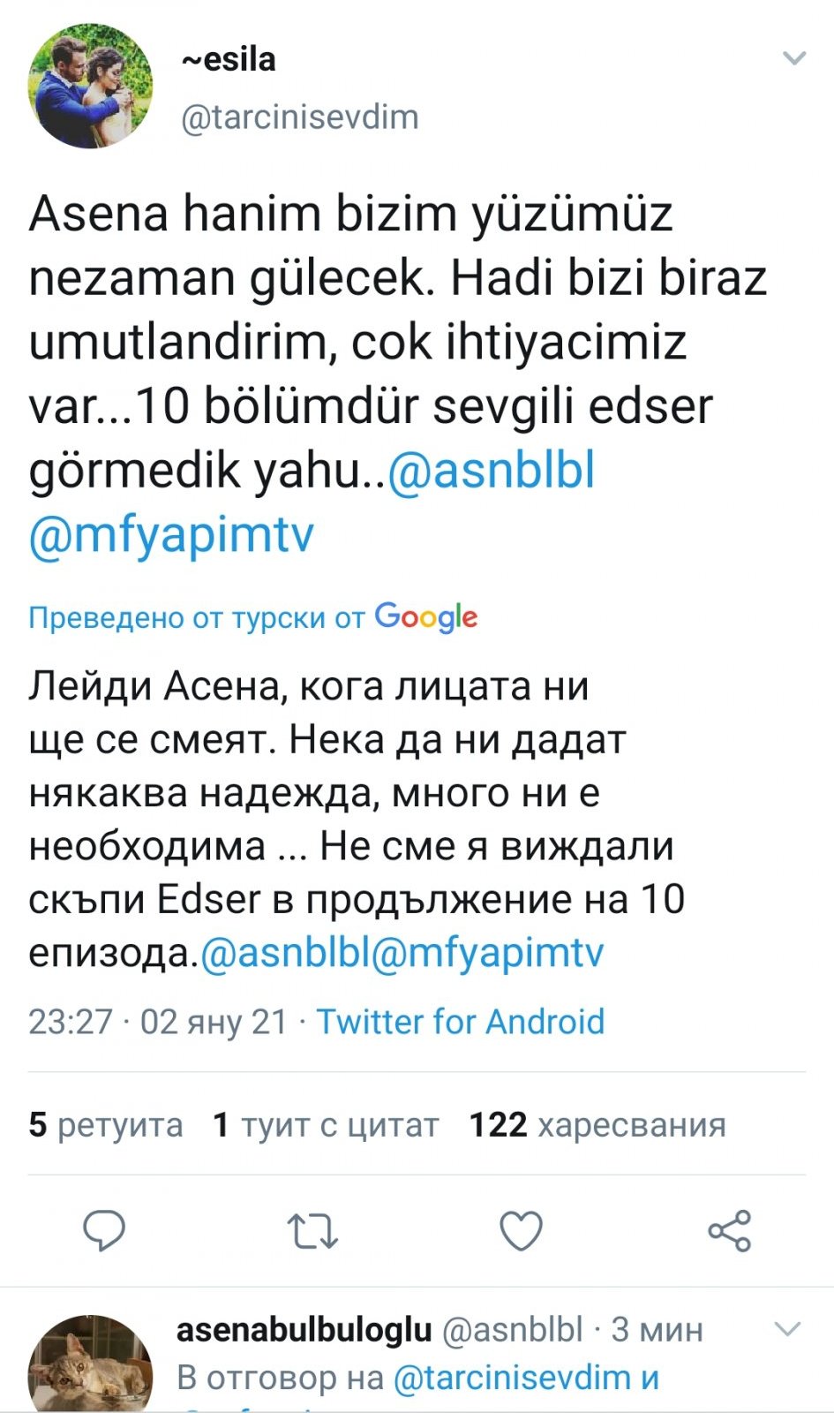Open @mfyapimtv mention in original tweet
Viewport: 834px width, 1413px height.
click(x=171, y=534)
